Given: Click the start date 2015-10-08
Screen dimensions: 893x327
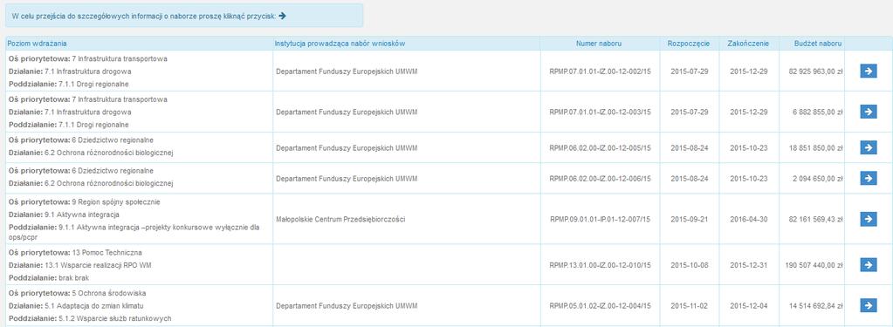Looking at the screenshot, I should 690,265.
